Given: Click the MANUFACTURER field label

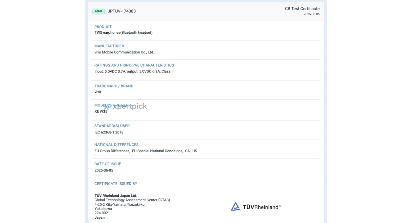Looking at the screenshot, I should (x=109, y=46).
